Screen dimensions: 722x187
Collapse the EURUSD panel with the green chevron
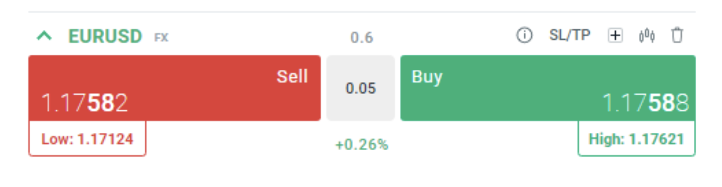point(45,36)
